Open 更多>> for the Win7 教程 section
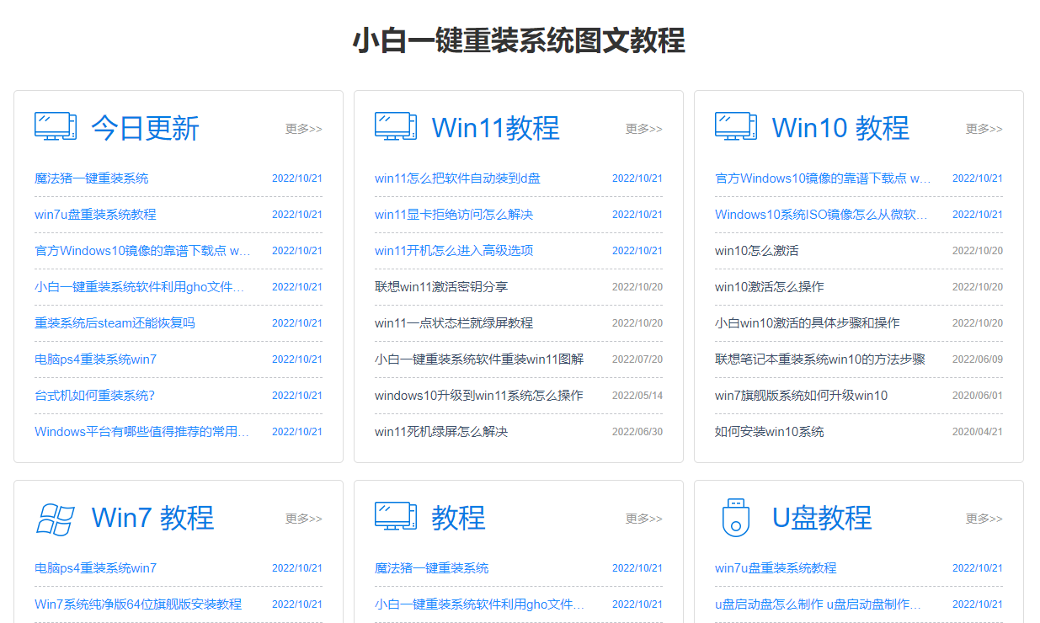 [x=303, y=519]
